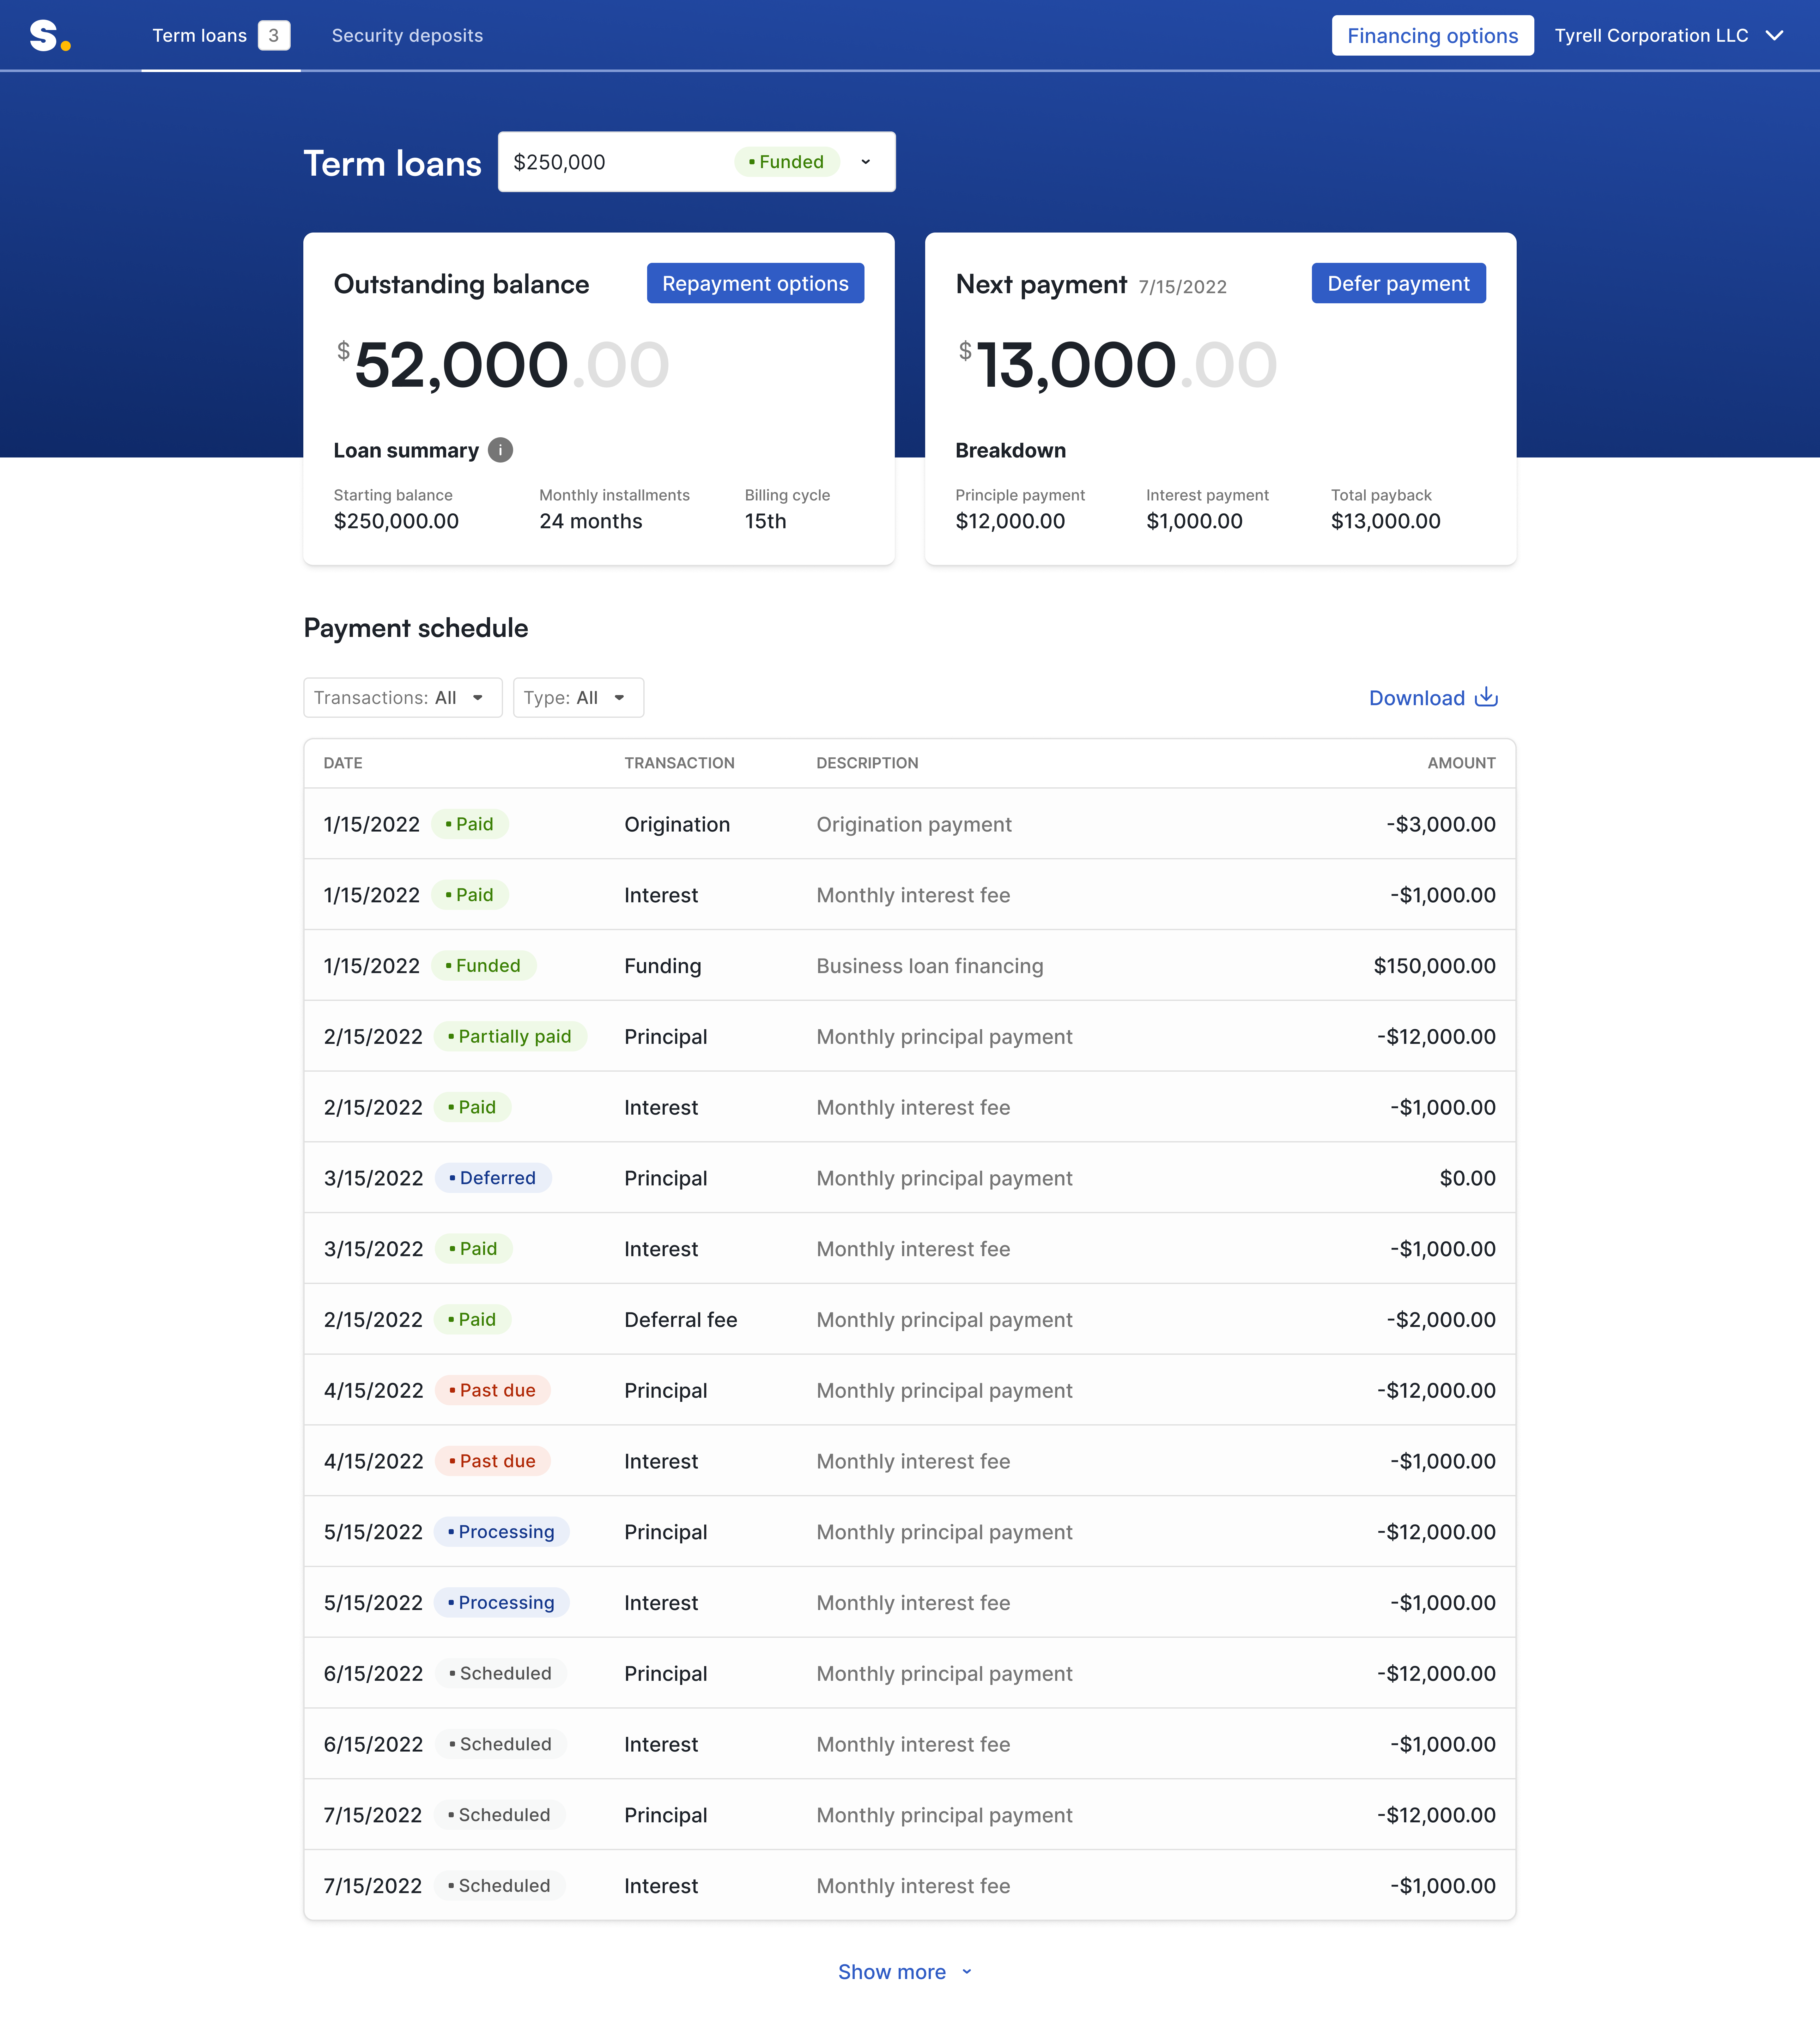The width and height of the screenshot is (1820, 2022).
Task: Click the Starting balance $250,000.00 value
Action: (396, 521)
